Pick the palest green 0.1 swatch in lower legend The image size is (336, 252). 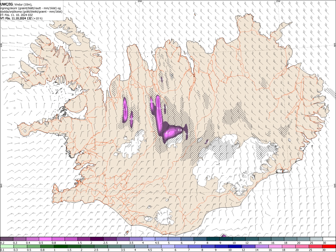7,246
